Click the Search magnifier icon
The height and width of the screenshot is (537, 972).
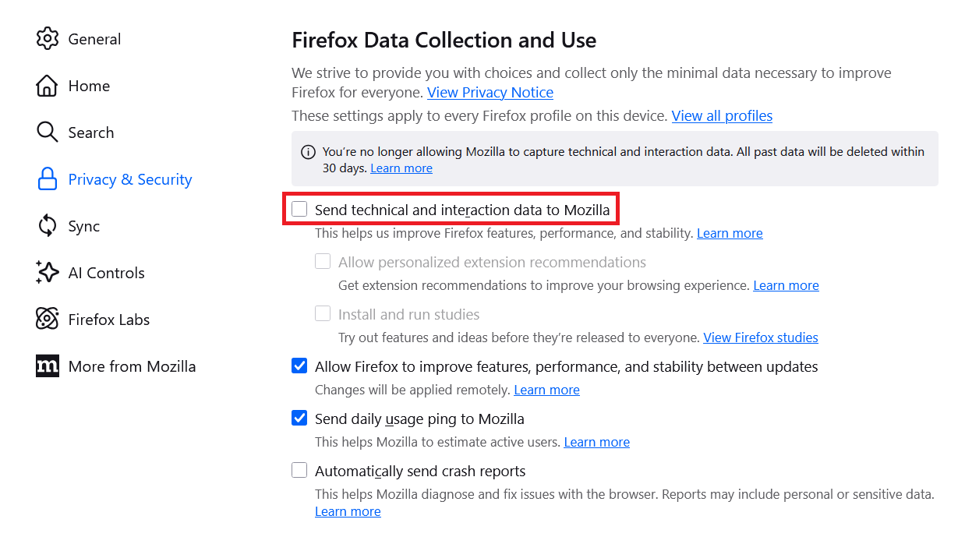pos(48,132)
